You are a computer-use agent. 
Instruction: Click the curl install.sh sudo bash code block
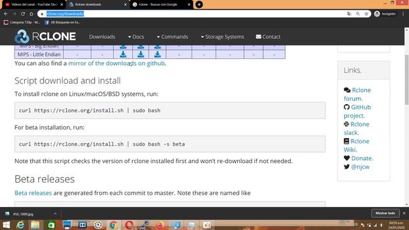pyautogui.click(x=170, y=111)
